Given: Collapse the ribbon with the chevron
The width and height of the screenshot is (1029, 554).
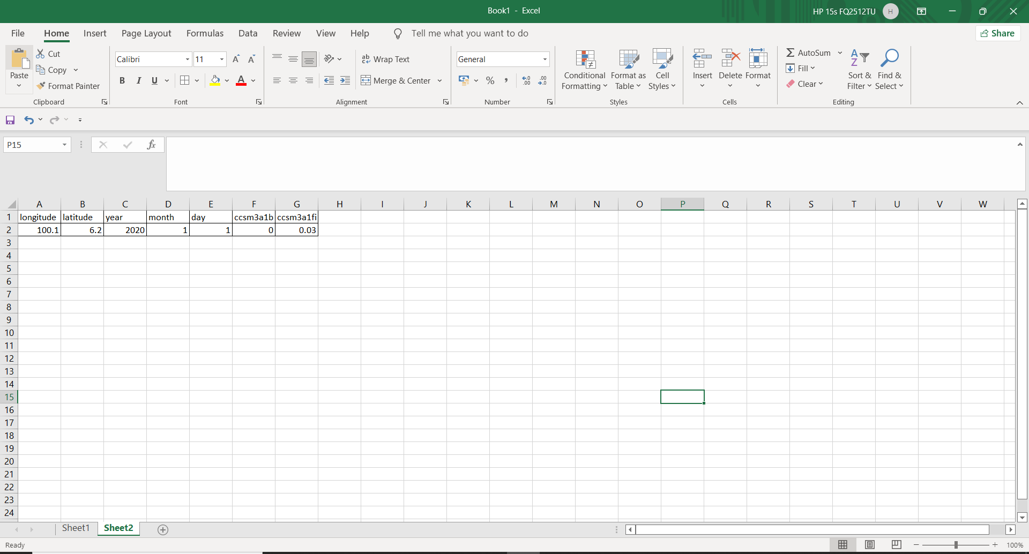Looking at the screenshot, I should coord(1019,103).
